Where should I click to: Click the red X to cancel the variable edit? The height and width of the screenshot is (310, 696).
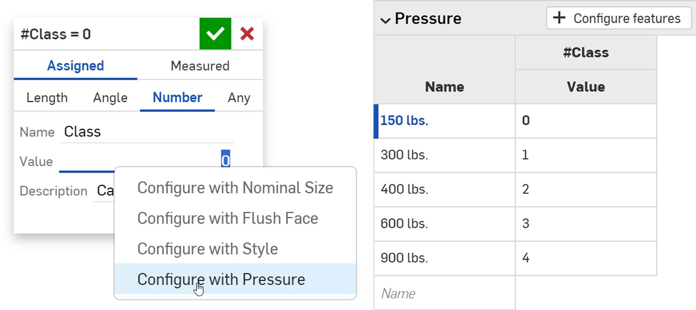pyautogui.click(x=247, y=33)
